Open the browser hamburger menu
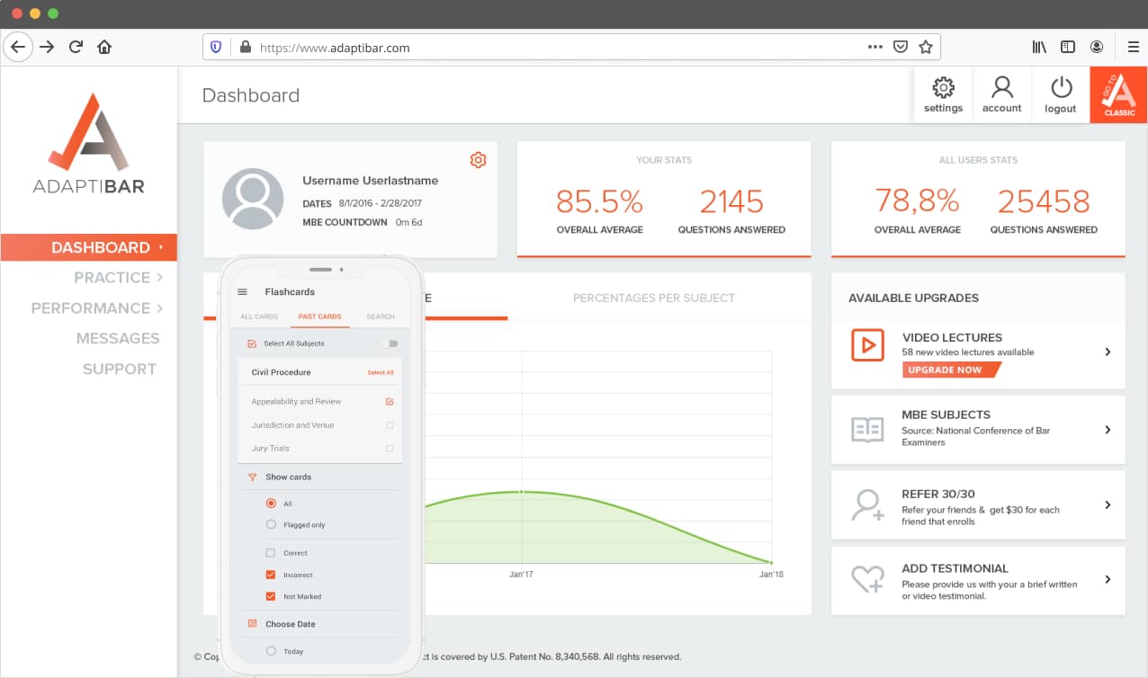 (1133, 47)
